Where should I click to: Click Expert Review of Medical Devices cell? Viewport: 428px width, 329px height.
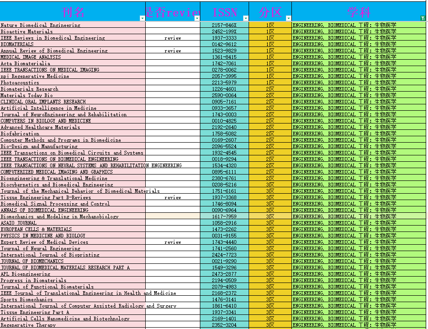point(72,242)
